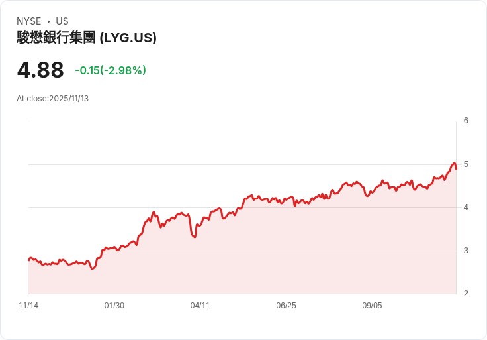Click the 4.88 closing price
487x340 pixels.
[40, 70]
